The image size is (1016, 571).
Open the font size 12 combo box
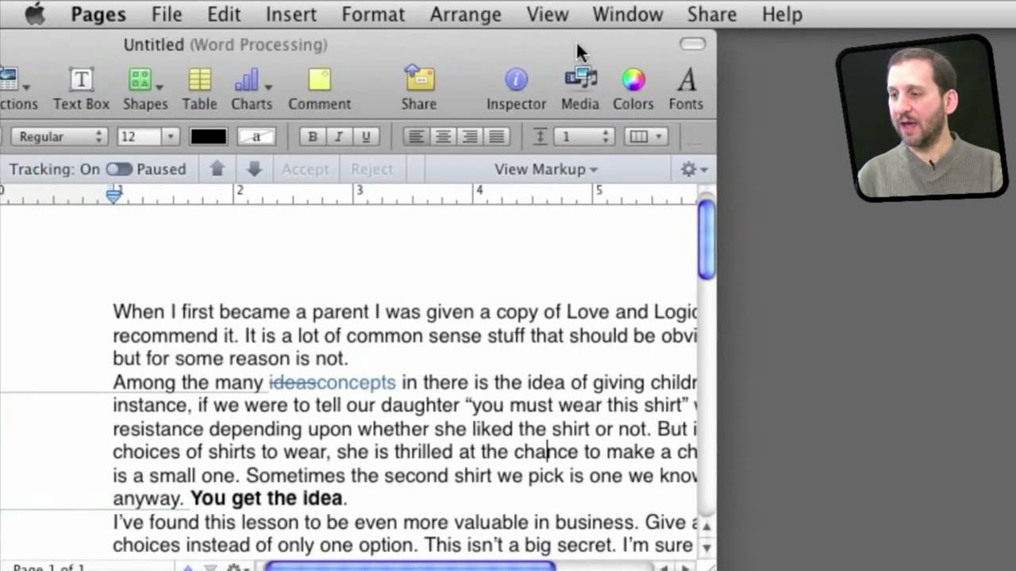[148, 136]
